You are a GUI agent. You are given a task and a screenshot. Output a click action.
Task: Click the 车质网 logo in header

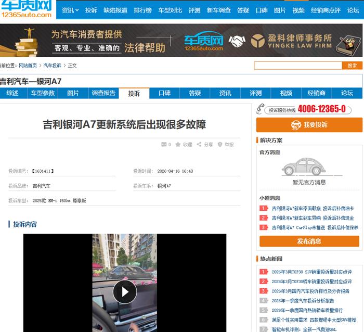(x=26, y=9)
